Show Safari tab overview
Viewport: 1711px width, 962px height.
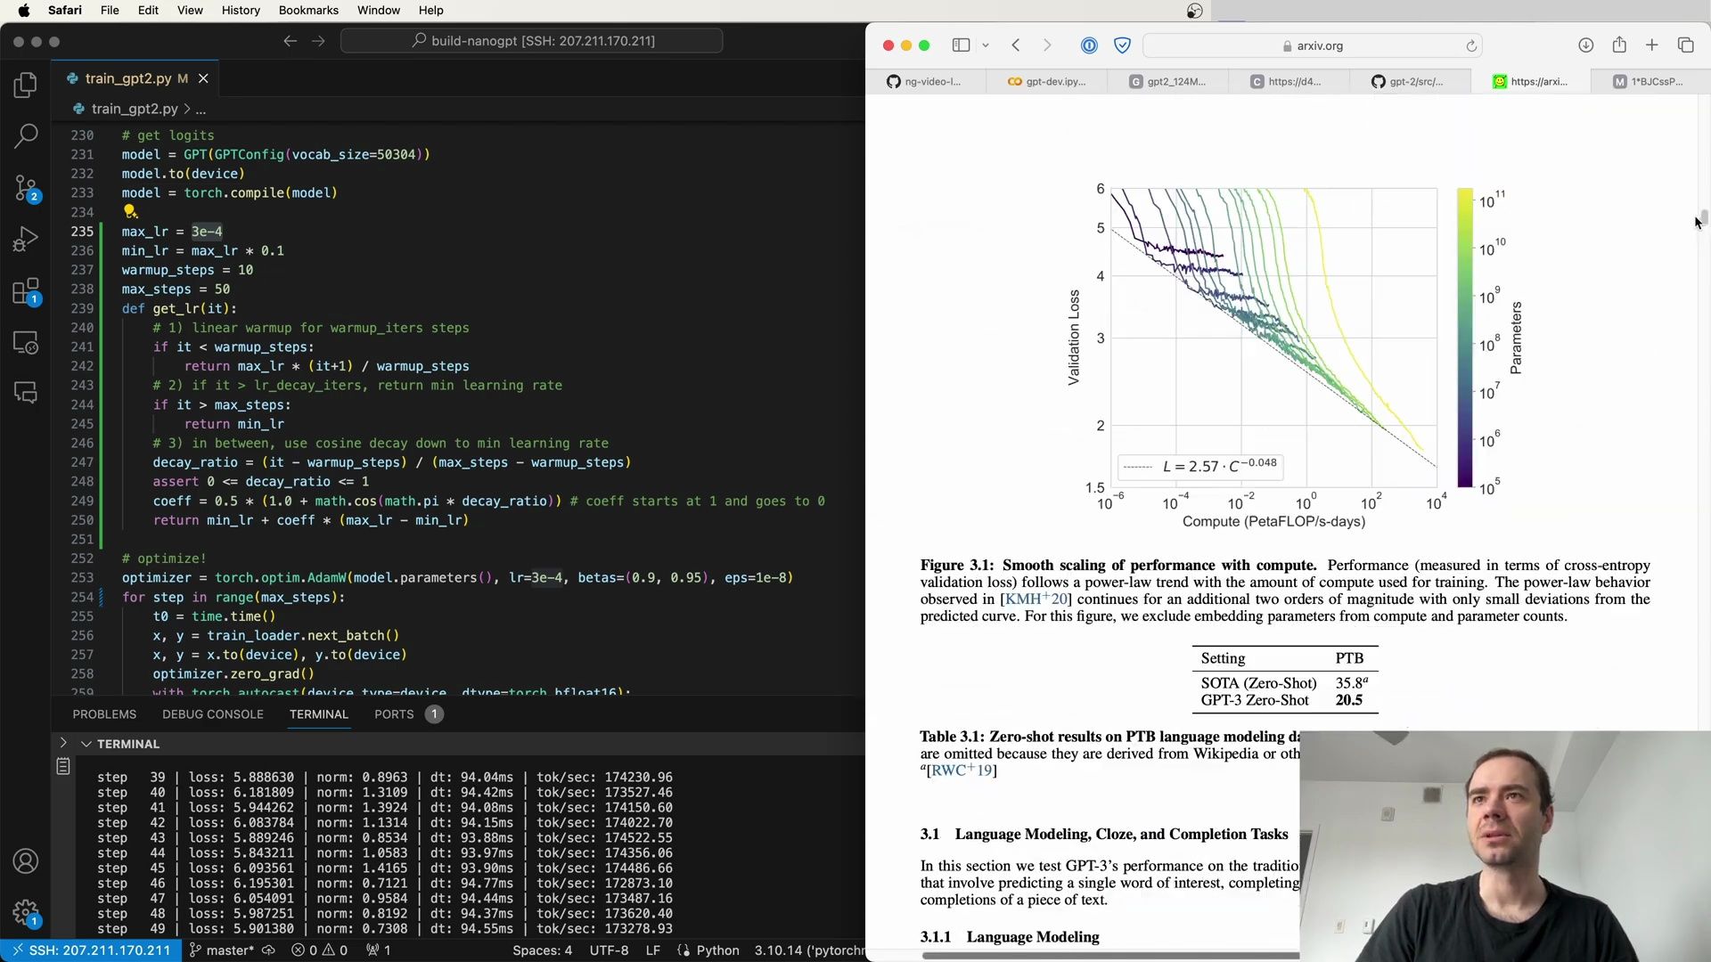1685,45
